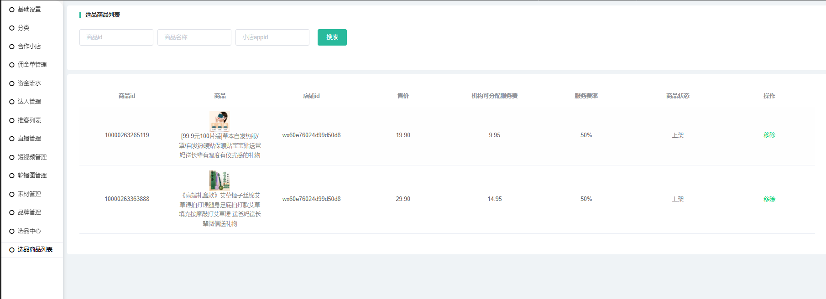Open the 达人管理 menu entry
Screen dimensions: 826x299
point(29,102)
